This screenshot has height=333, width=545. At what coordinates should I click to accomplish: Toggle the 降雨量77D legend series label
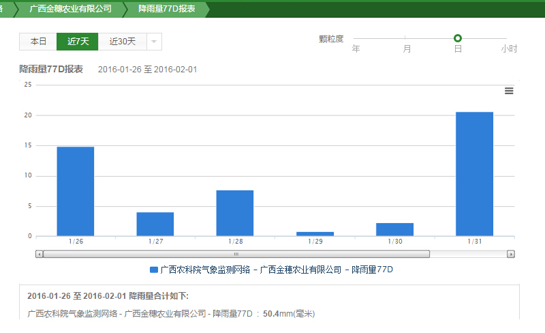point(277,270)
